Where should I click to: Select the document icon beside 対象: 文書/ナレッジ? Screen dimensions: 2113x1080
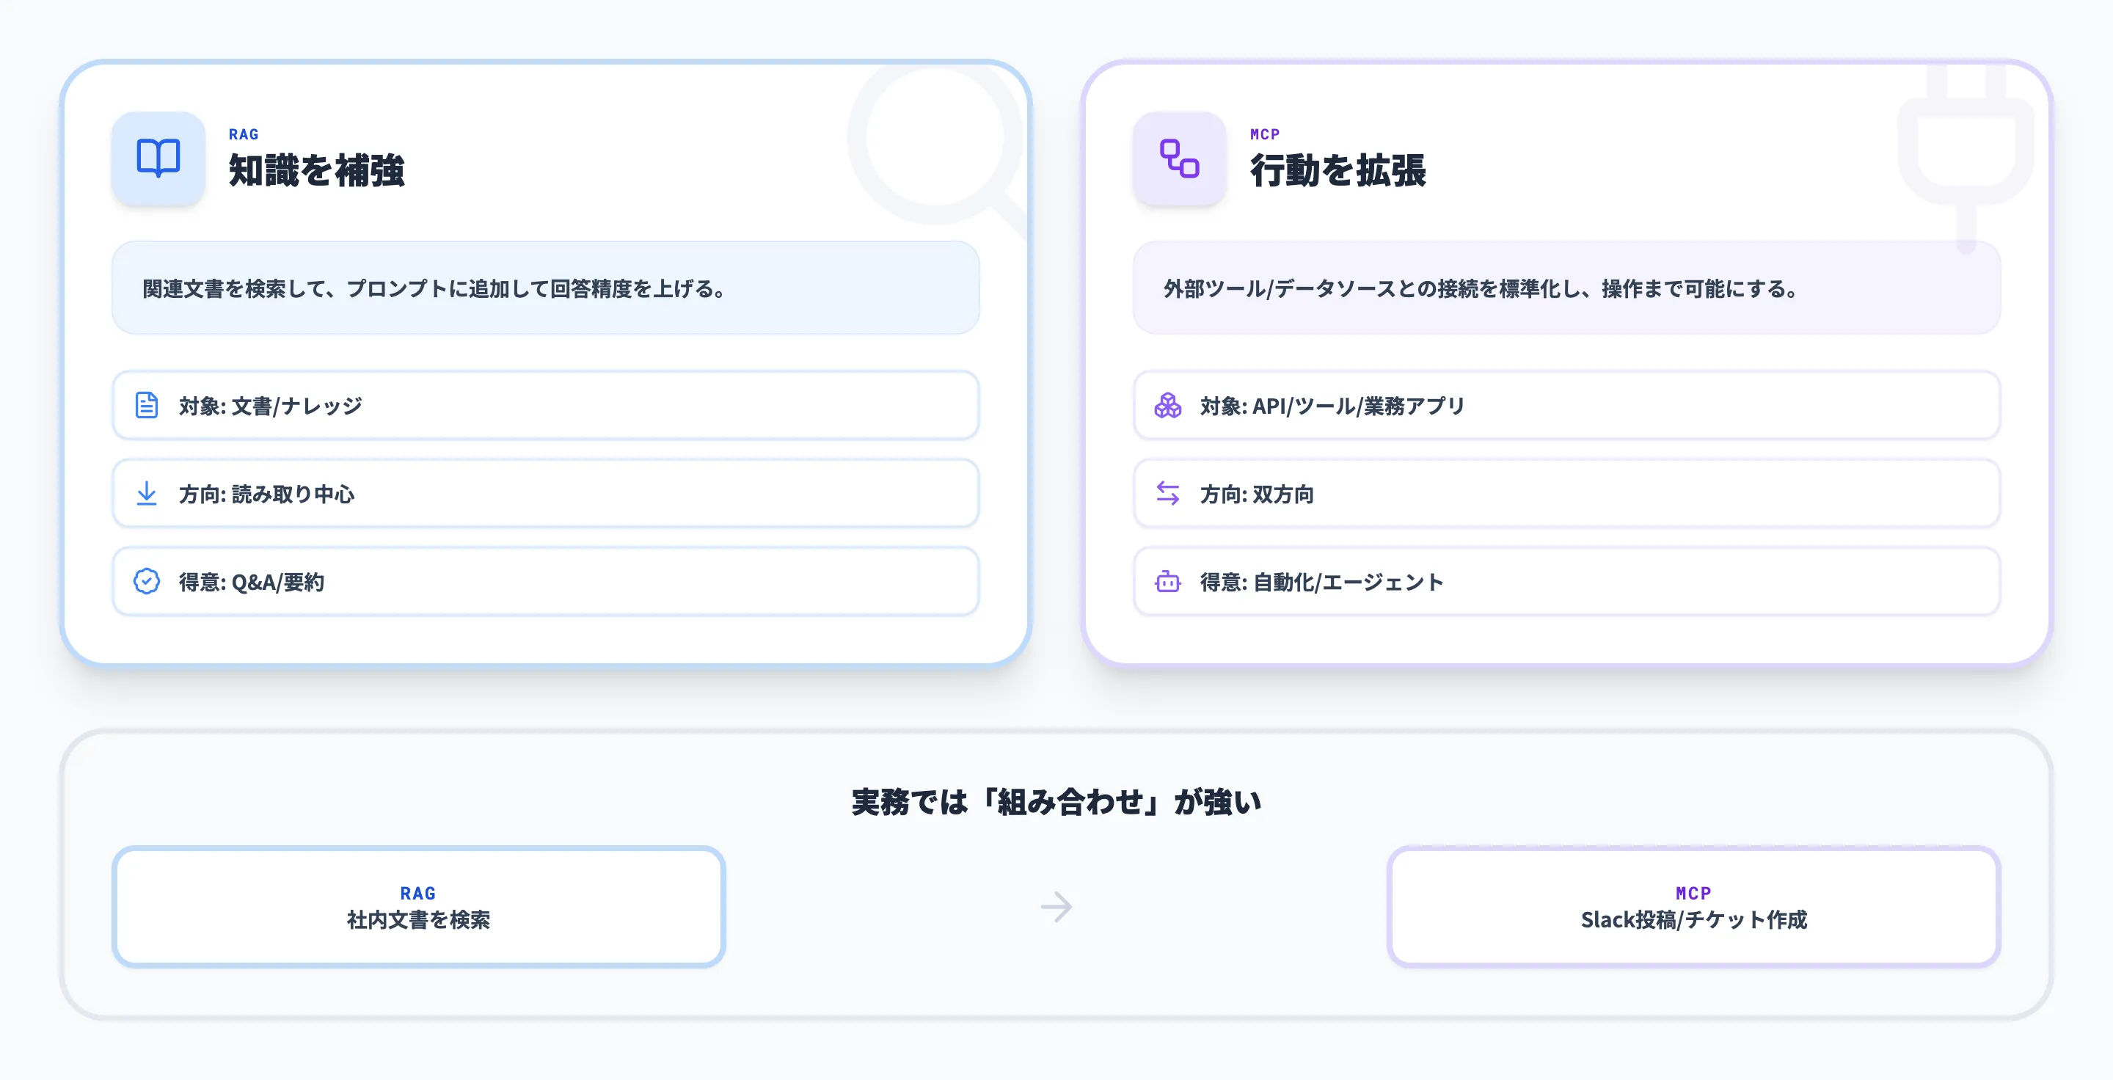pyautogui.click(x=147, y=404)
